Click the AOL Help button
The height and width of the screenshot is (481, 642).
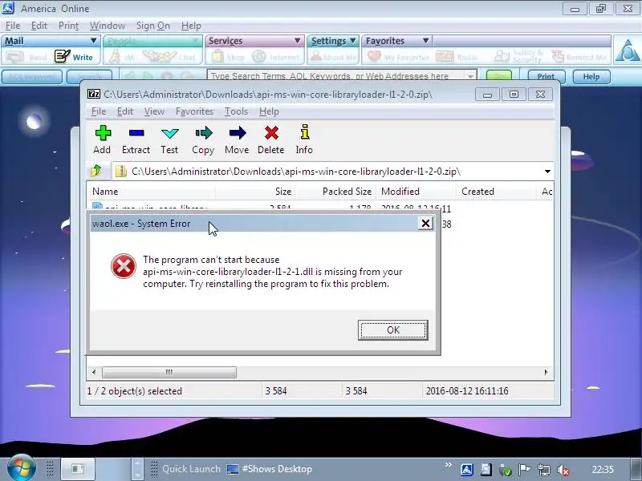click(591, 76)
